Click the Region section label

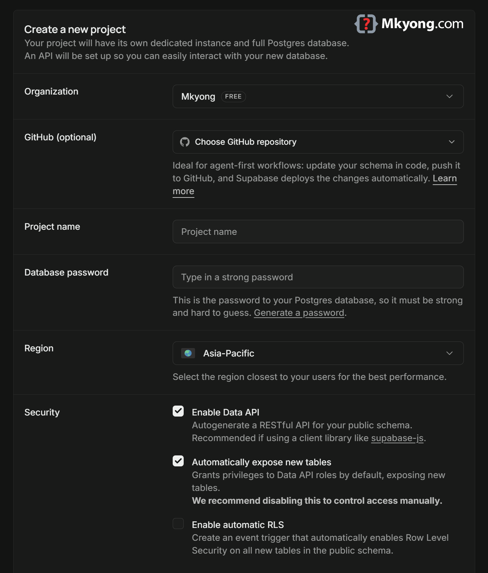[39, 348]
